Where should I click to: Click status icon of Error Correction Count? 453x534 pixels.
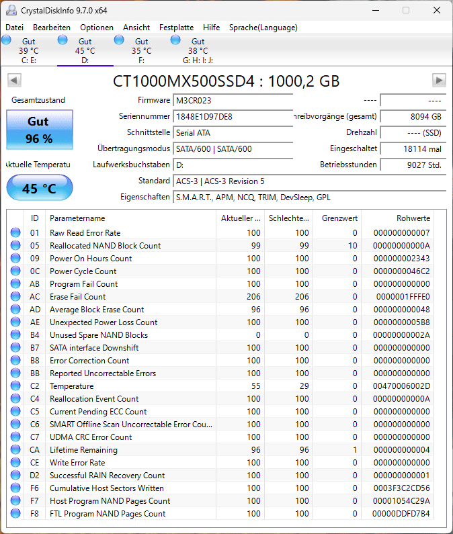click(x=15, y=360)
